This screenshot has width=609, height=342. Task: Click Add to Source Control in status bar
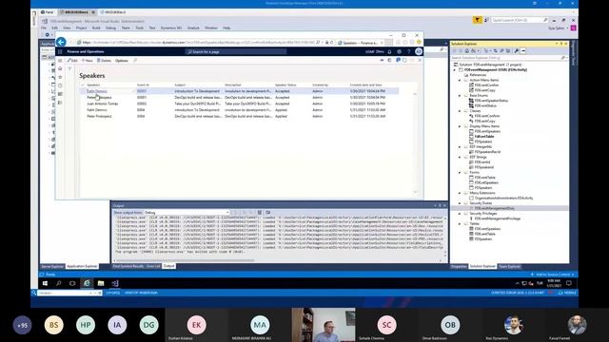pyautogui.click(x=553, y=275)
